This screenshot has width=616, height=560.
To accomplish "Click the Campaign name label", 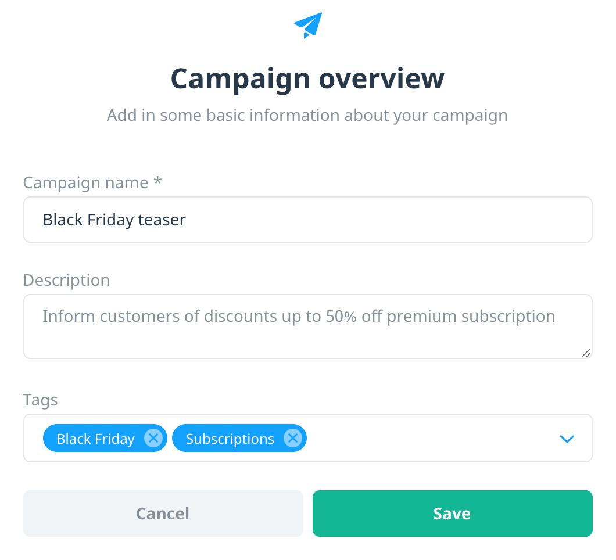I will point(85,182).
